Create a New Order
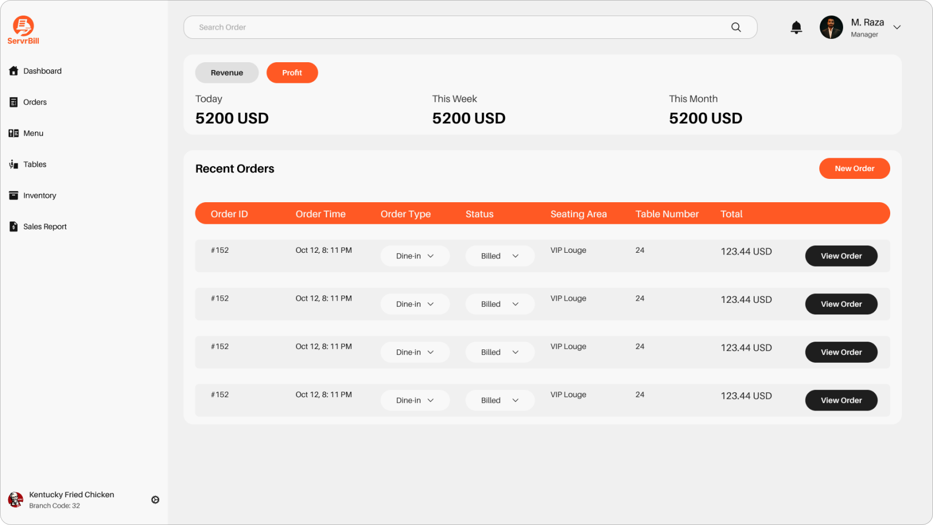Screen dimensions: 933x525 point(854,169)
